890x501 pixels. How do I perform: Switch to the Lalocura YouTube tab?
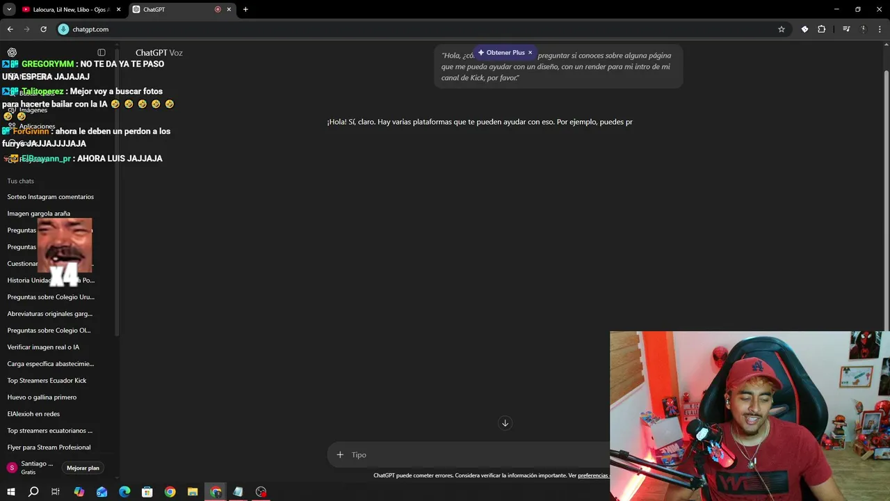pos(66,10)
